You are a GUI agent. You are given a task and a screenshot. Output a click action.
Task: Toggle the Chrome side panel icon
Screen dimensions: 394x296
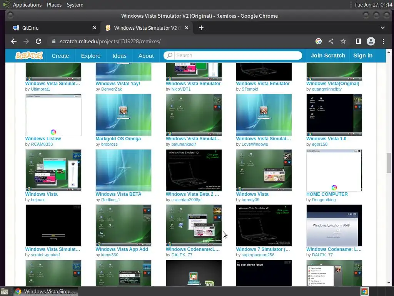click(x=359, y=41)
